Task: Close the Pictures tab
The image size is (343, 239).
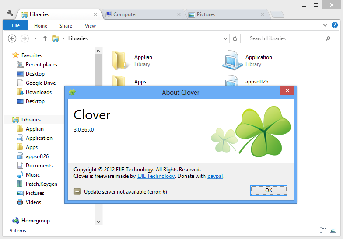Action: coord(262,14)
